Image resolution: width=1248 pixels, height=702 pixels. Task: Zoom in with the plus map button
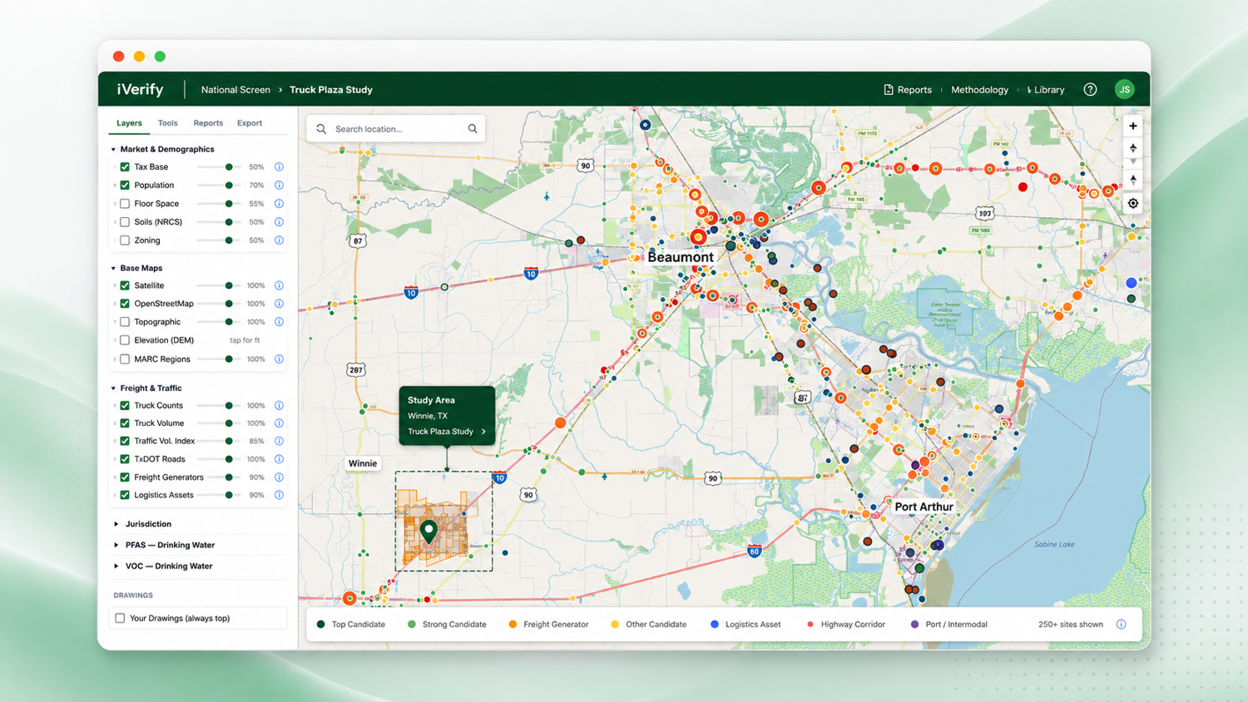[x=1132, y=126]
